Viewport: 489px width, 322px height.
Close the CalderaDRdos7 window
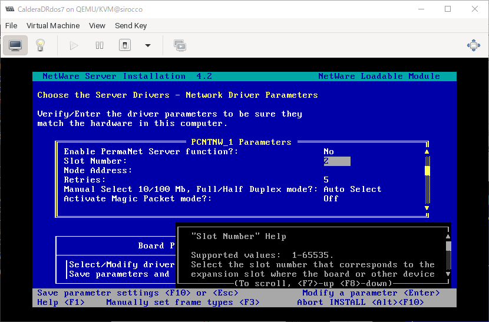click(475, 9)
